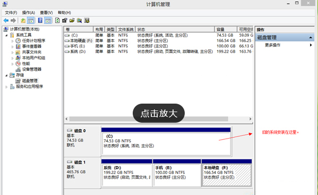Click the Properties toolbar icon
Viewport: 318px width, 195px height.
(x=65, y=20)
